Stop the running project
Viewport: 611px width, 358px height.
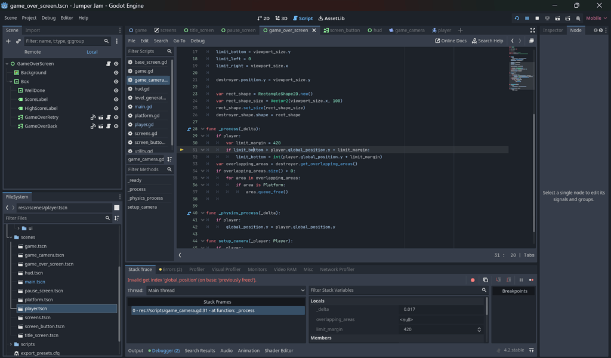tap(537, 18)
